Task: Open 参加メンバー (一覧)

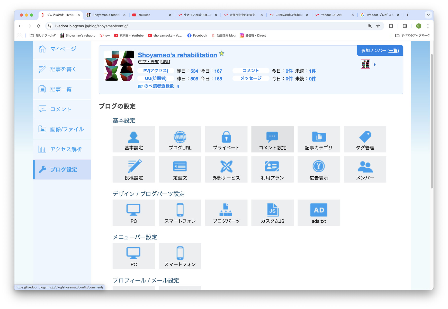Action: pos(380,50)
